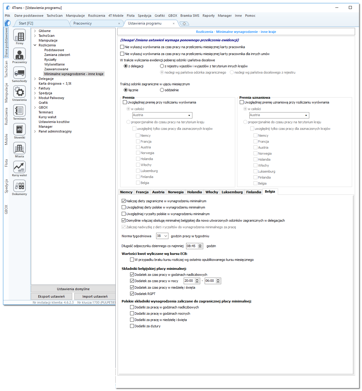Click night start time 20:00 field
The height and width of the screenshot is (391, 362).
coord(189,281)
